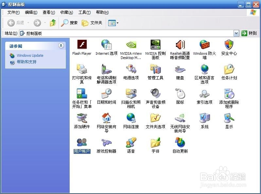This screenshot has width=261, height=194.
Task: Open 文件夹选项 icon
Action: point(155,118)
